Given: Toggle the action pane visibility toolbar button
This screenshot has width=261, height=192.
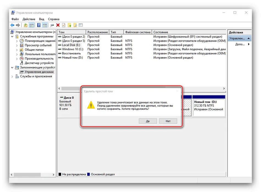Looking at the screenshot, I should point(44,25).
